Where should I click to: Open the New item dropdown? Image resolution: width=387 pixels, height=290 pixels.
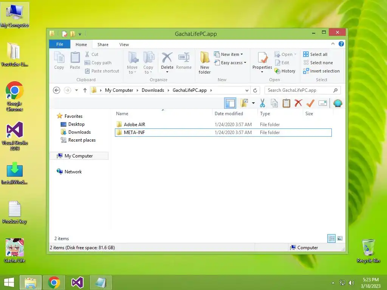229,54
